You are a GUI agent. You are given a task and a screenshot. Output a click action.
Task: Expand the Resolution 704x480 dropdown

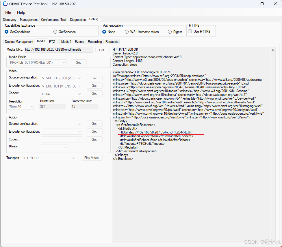point(21,107)
